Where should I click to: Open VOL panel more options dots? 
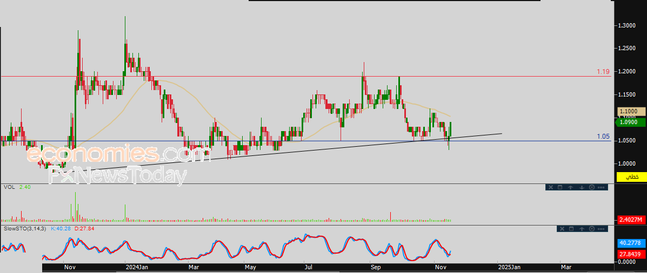tap(601, 187)
